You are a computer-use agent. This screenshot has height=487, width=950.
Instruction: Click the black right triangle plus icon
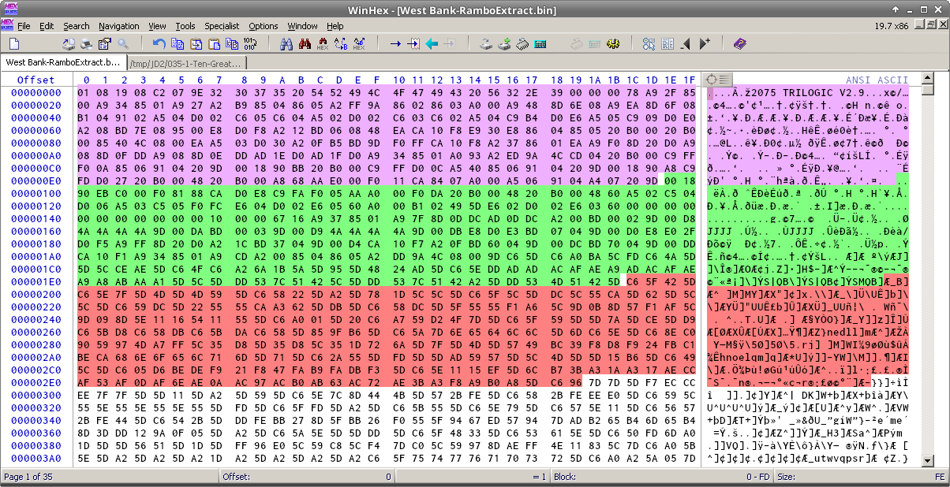[x=705, y=44]
